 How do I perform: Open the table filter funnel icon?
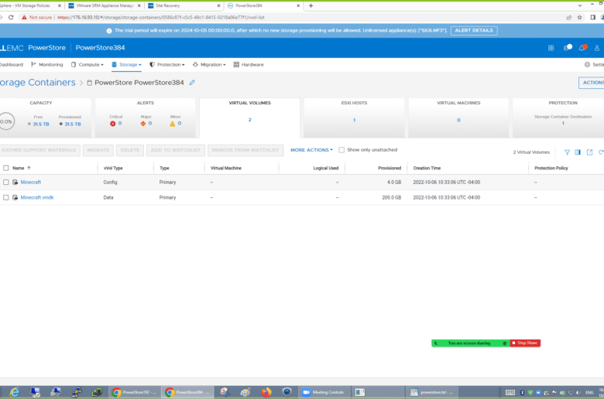(567, 152)
